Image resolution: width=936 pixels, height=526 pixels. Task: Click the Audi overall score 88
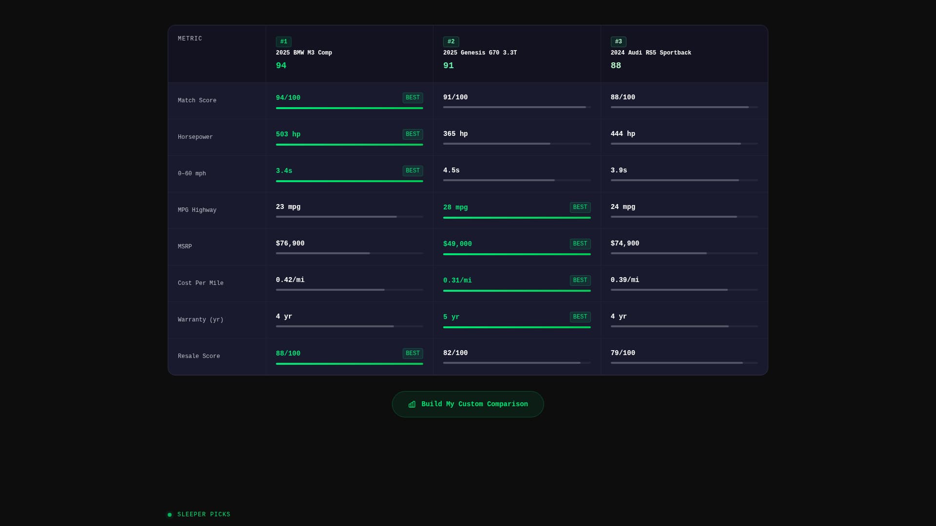616,66
